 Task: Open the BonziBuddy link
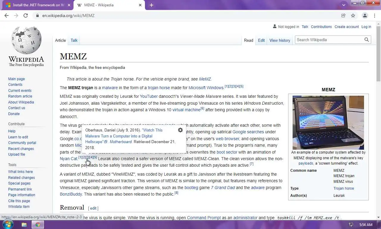coord(71,194)
